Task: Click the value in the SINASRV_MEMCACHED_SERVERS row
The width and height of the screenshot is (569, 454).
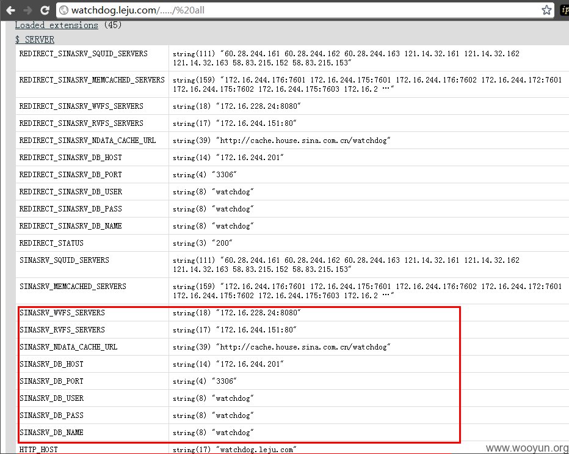Action: pyautogui.click(x=368, y=291)
